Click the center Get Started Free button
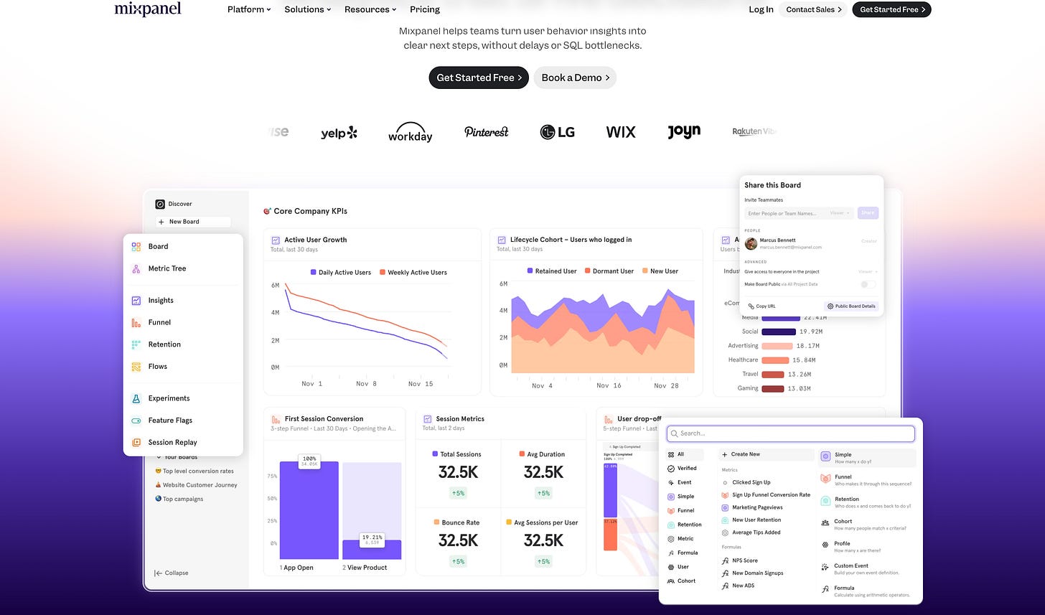This screenshot has width=1045, height=615. 479,78
